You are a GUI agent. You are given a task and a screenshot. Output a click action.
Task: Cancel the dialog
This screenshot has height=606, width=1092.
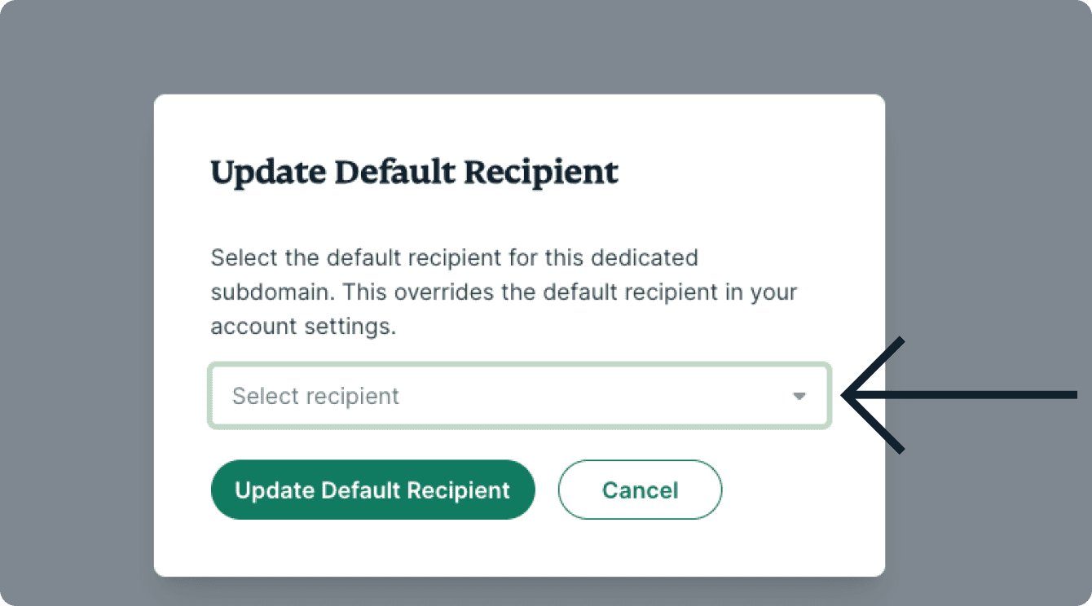(640, 490)
